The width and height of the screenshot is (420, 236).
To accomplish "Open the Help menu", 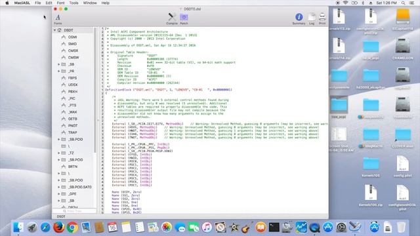I will tap(105, 3).
